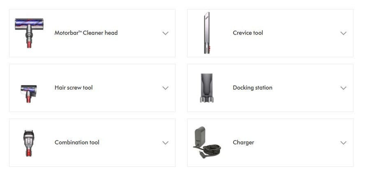Screen dimensions: 370x175
Task: Expand the Motorbar Cleaner head chevron
Action: 166,33
